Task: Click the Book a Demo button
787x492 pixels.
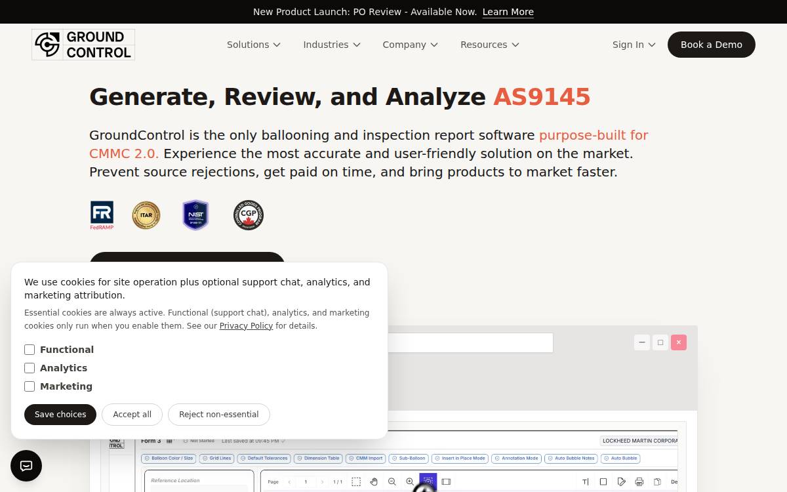Action: [712, 45]
